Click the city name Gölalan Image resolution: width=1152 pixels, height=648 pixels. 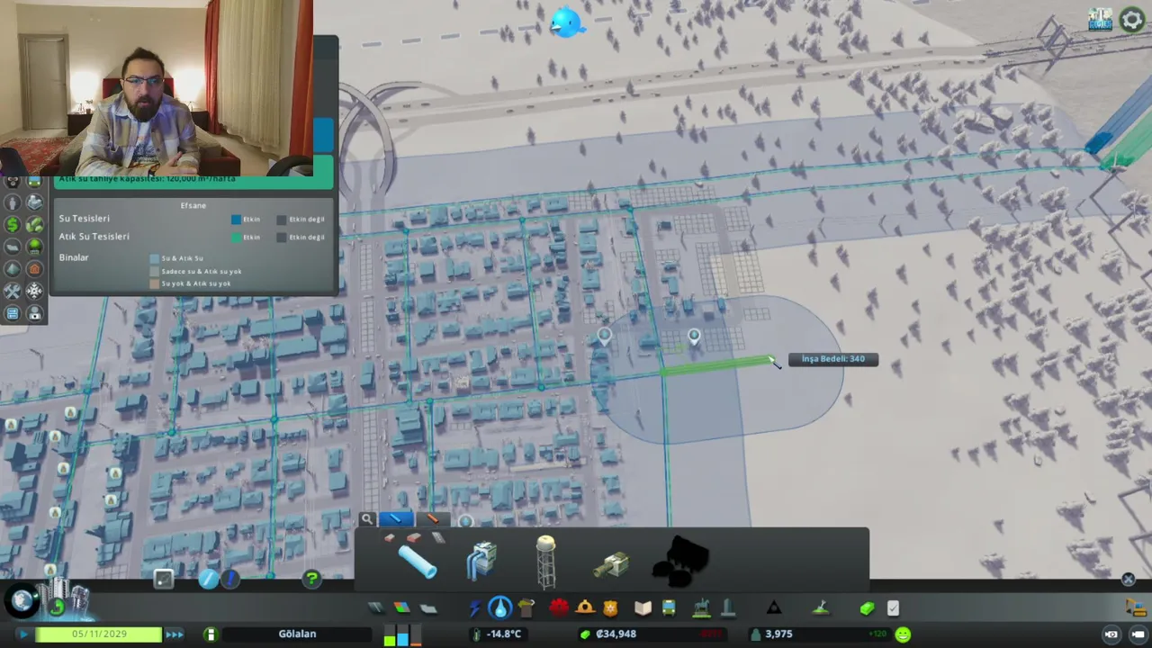(297, 634)
